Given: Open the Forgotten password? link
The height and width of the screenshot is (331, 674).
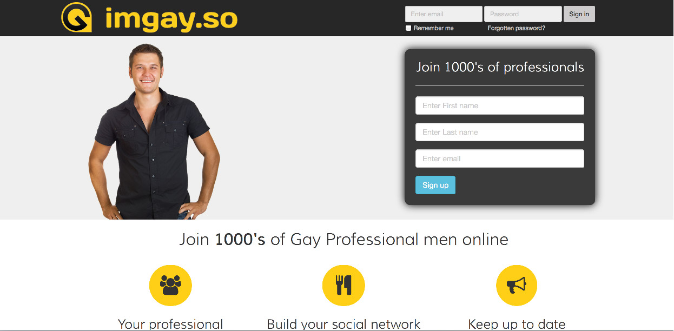Looking at the screenshot, I should click(517, 28).
